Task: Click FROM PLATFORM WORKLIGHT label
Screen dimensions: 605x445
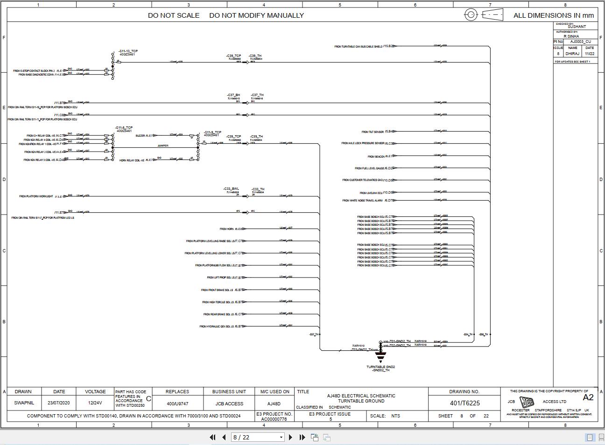Action: pyautogui.click(x=36, y=196)
